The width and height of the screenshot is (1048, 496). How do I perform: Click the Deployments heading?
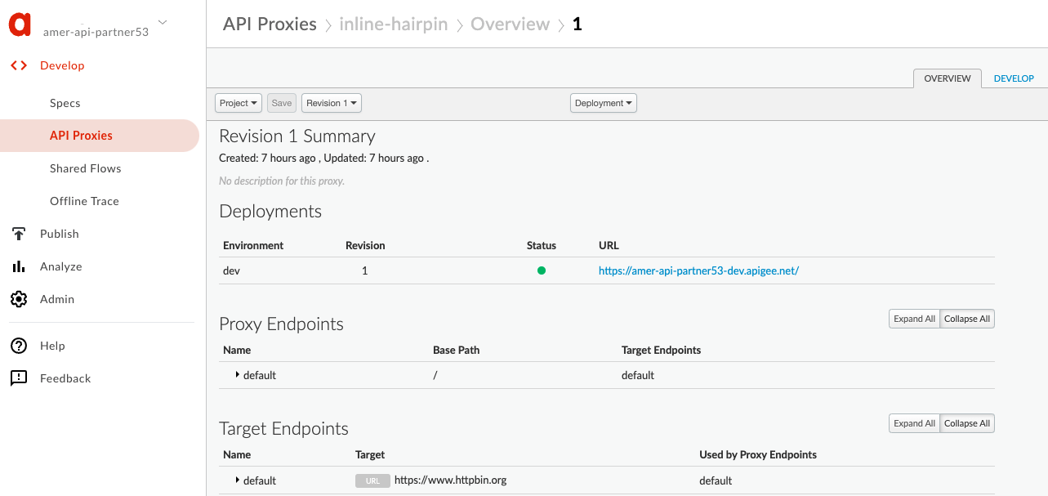270,212
